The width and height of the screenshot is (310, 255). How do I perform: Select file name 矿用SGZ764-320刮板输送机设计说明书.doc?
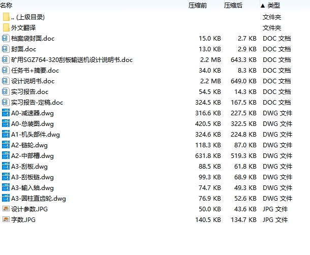click(72, 60)
